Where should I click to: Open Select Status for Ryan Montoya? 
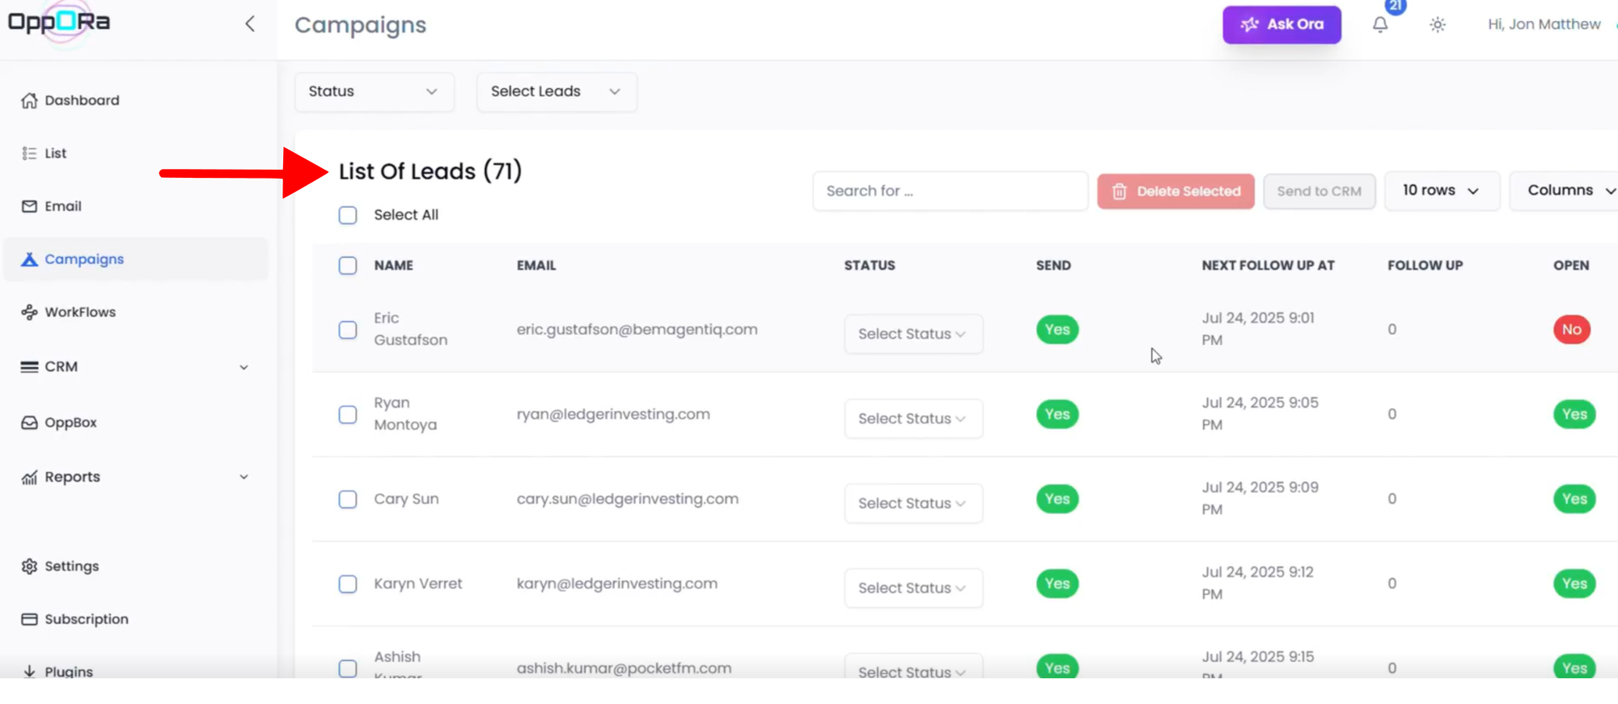tap(913, 419)
